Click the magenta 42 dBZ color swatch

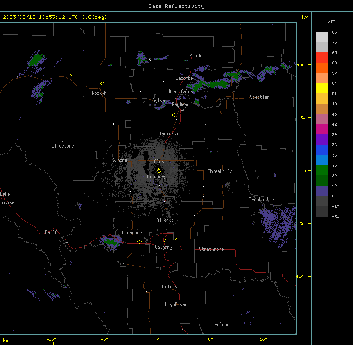pyautogui.click(x=322, y=129)
